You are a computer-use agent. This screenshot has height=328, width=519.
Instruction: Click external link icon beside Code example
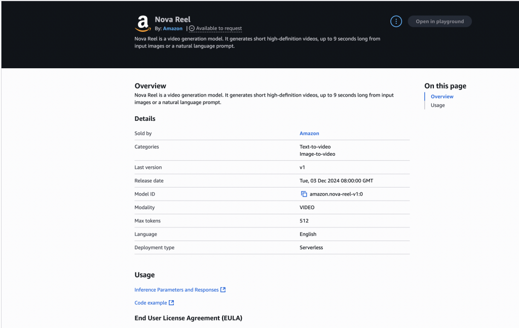click(x=171, y=303)
